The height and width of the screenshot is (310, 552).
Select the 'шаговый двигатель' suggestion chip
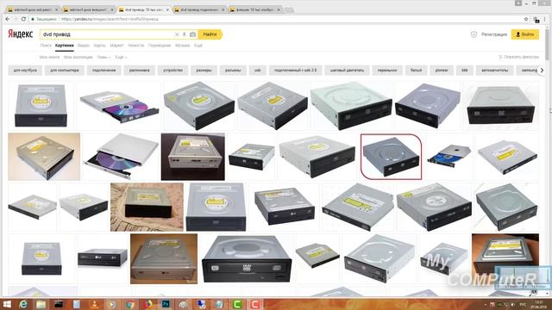coord(347,71)
